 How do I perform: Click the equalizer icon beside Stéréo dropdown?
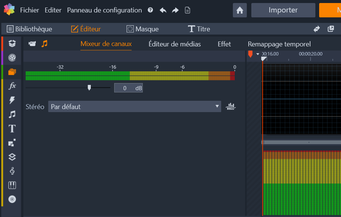(x=230, y=106)
